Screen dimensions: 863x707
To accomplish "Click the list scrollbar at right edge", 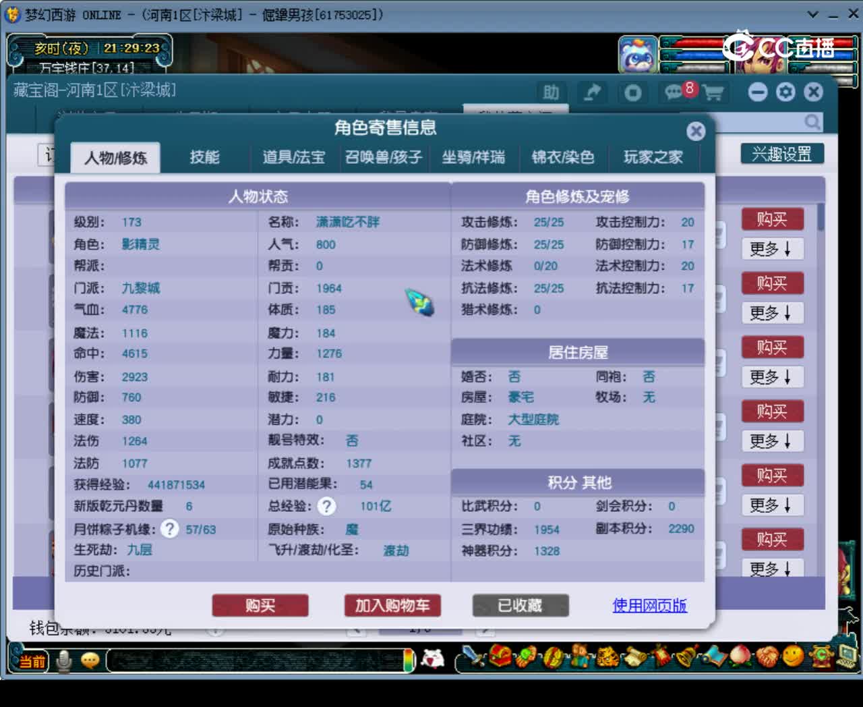I will point(821,217).
